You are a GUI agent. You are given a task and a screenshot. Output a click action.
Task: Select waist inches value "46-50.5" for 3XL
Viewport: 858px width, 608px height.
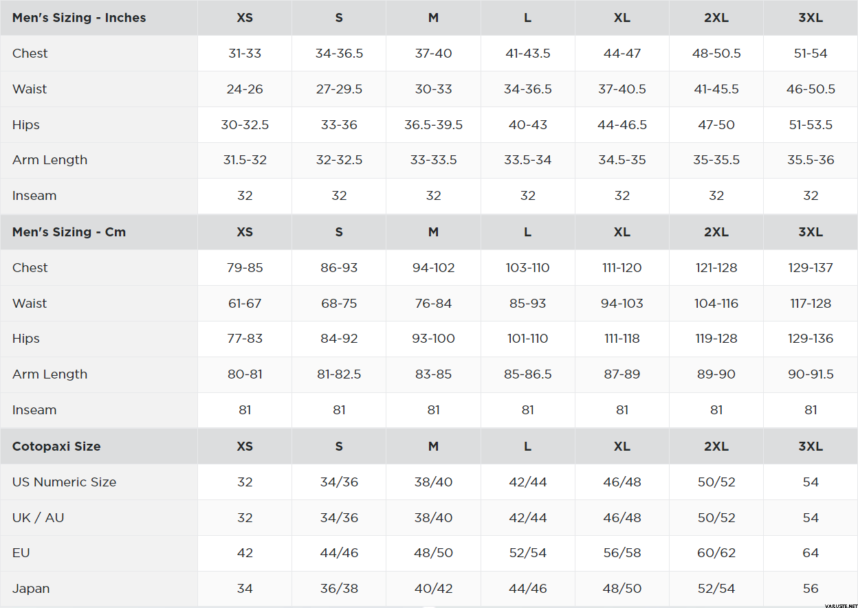click(811, 89)
